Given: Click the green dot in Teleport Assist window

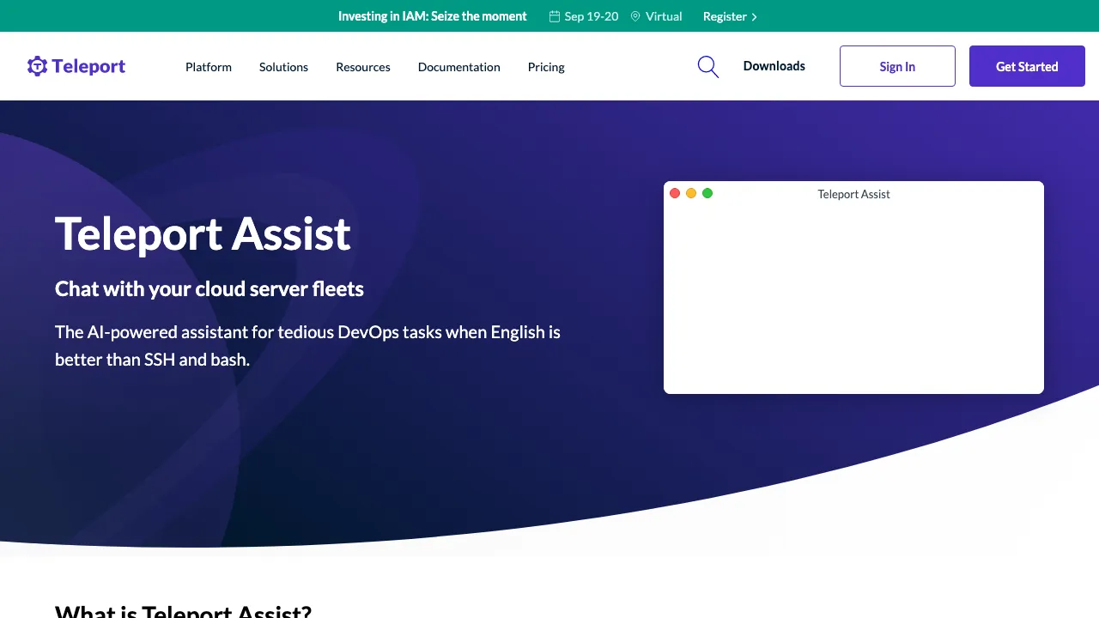Looking at the screenshot, I should coord(707,193).
